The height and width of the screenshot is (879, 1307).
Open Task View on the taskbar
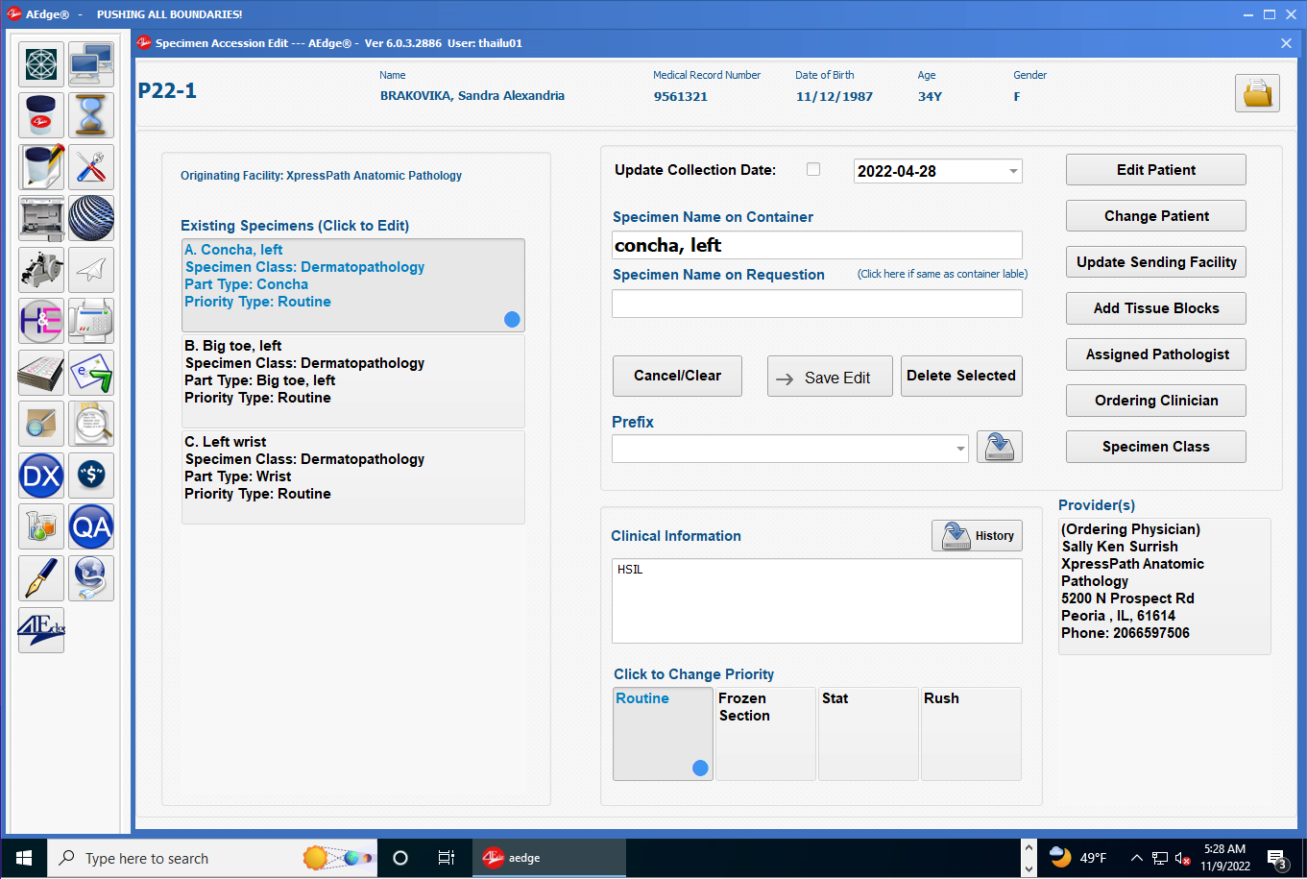[447, 858]
